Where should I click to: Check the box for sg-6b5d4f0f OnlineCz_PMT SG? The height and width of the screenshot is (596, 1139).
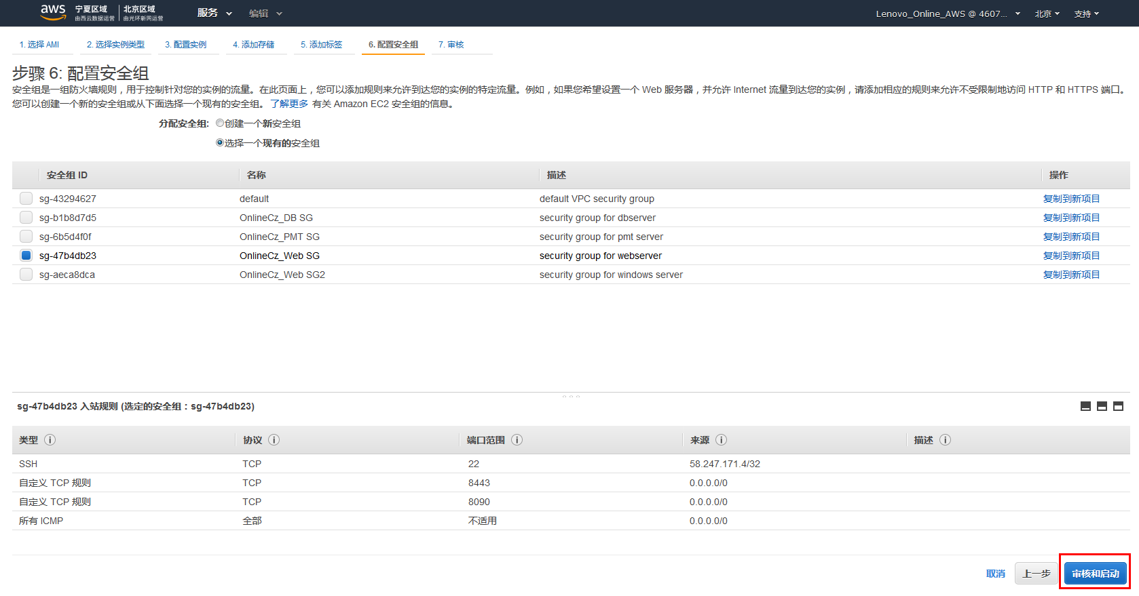26,237
